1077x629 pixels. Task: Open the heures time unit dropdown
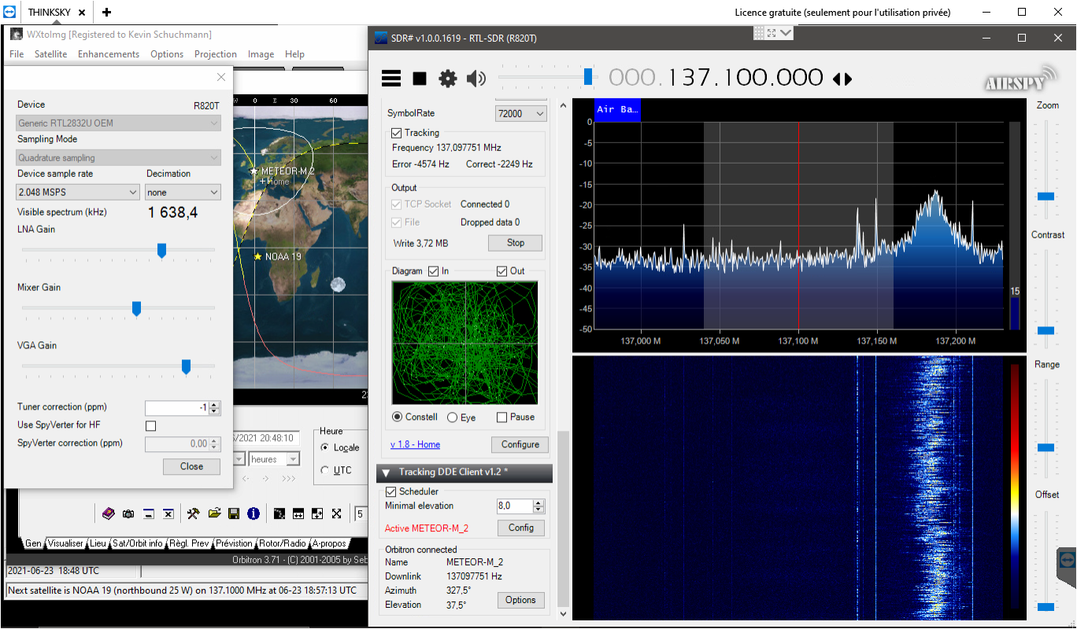(x=274, y=459)
